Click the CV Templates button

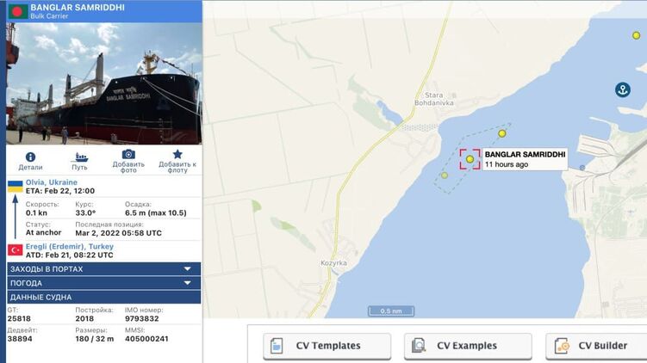click(x=327, y=346)
